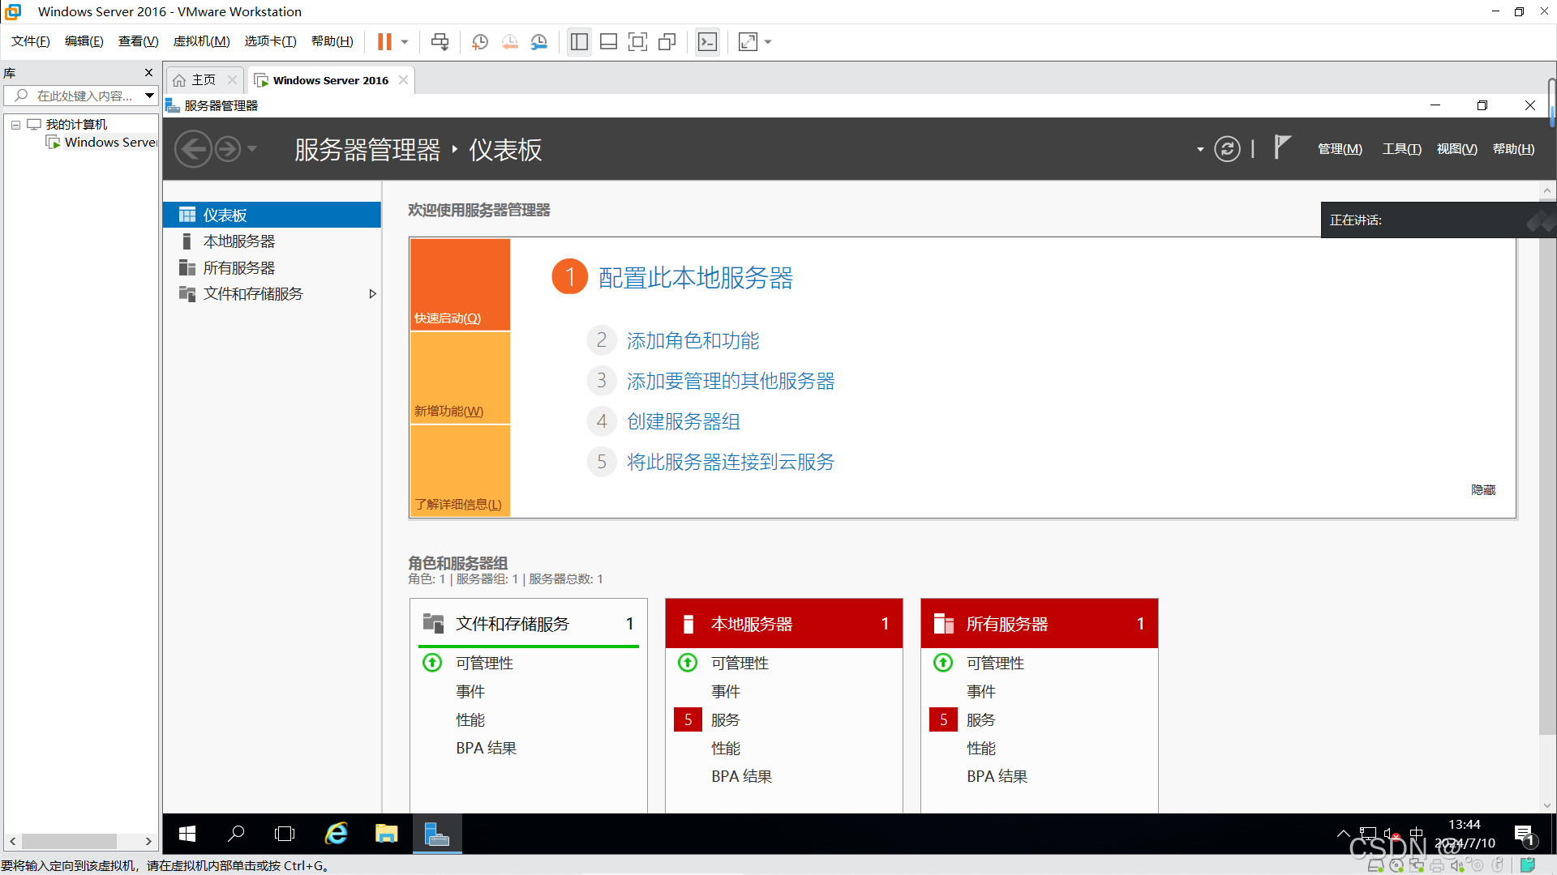Image resolution: width=1557 pixels, height=875 pixels.
Task: Click the Server Manager back arrow
Action: pos(193,149)
